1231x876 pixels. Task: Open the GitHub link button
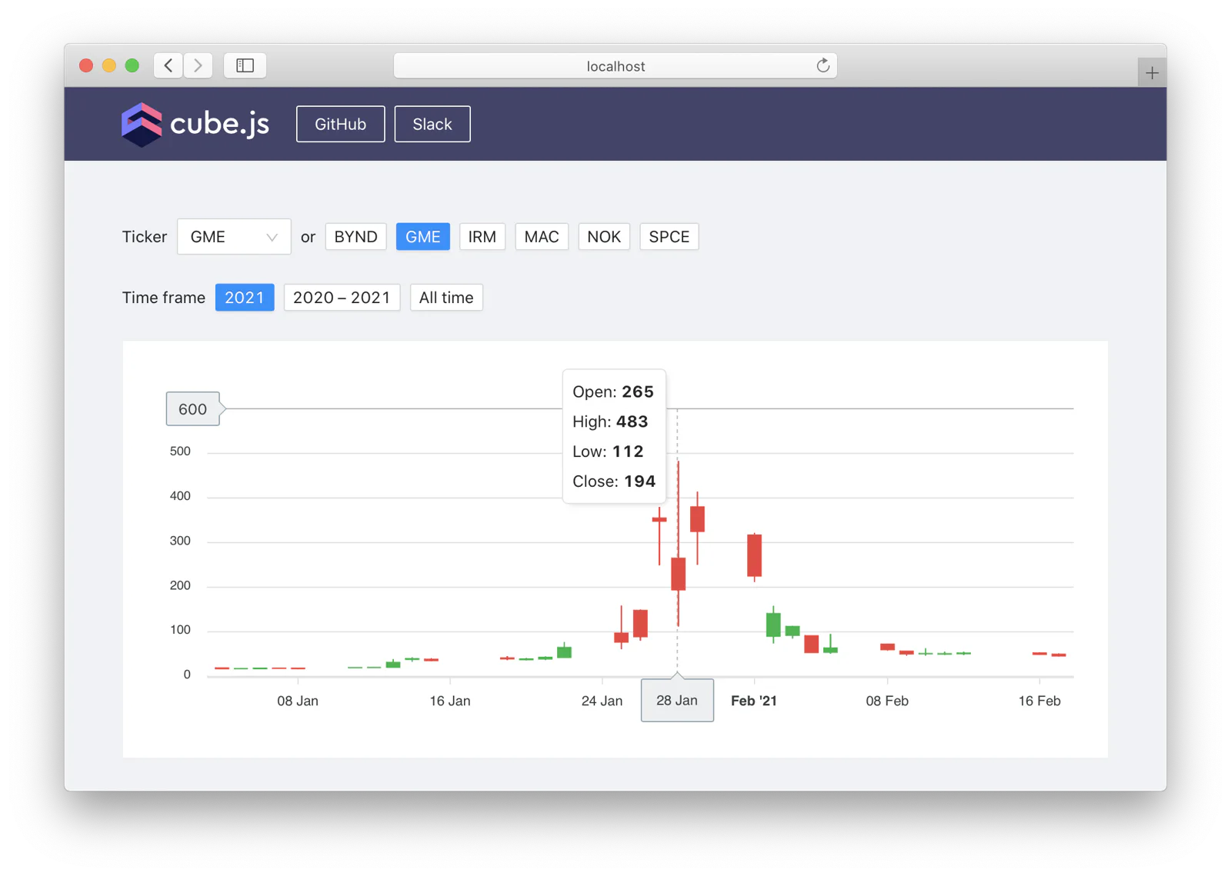(340, 124)
